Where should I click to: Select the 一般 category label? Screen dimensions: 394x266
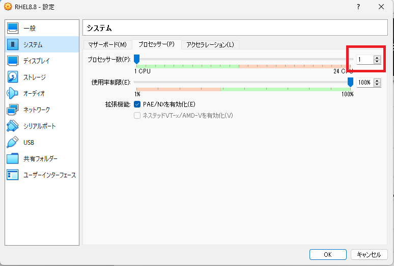point(30,28)
